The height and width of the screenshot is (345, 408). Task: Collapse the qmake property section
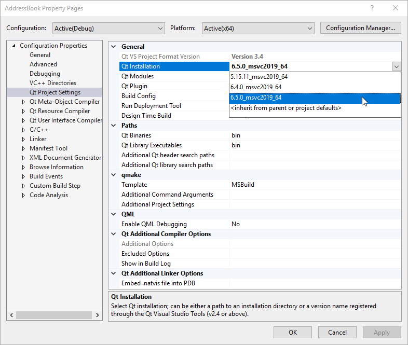point(114,175)
